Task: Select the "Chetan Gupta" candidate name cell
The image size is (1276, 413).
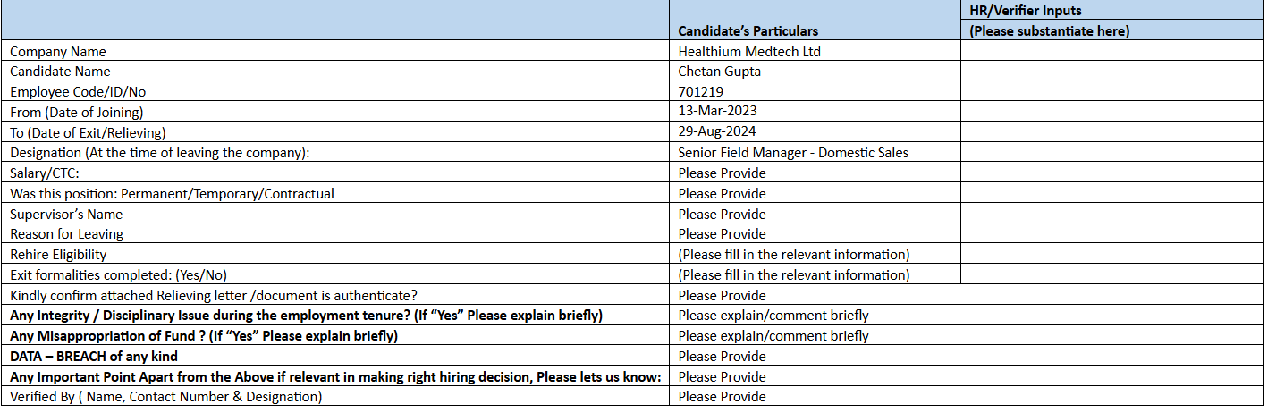Action: [715, 72]
